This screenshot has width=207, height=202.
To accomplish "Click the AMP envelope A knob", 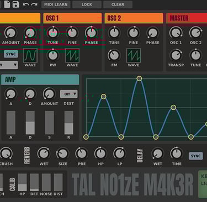I will point(10,94).
